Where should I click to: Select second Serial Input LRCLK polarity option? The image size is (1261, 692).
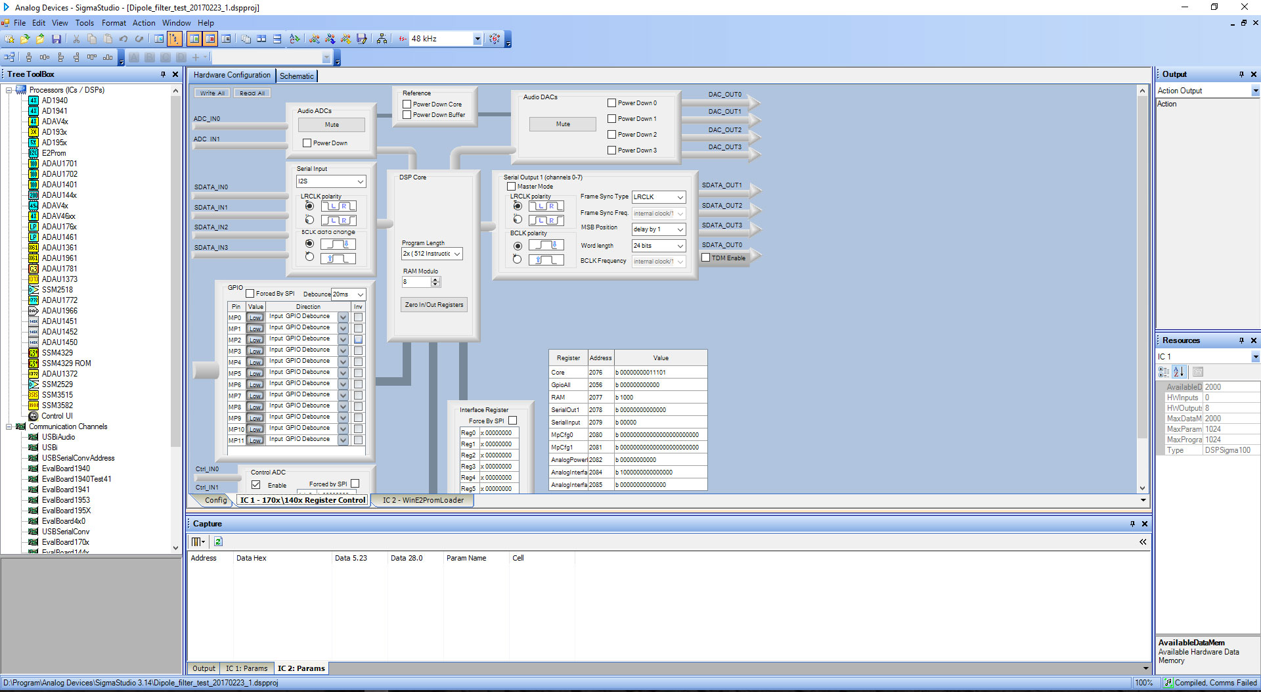(309, 219)
